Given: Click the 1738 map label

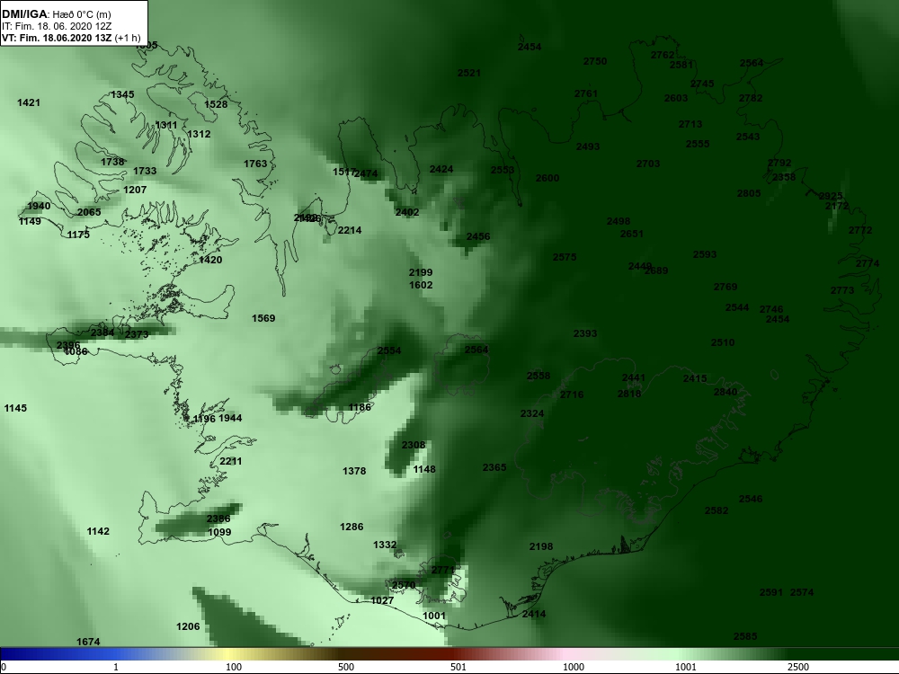Looking at the screenshot, I should click(112, 162).
